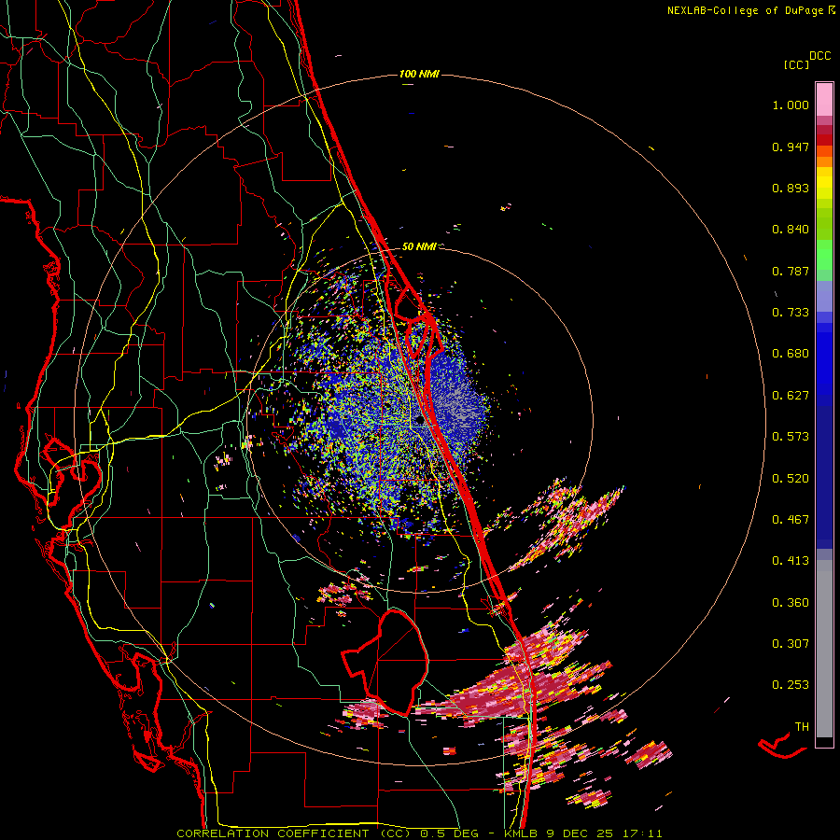Click the 0.733 legend value
The height and width of the screenshot is (840, 840).
tap(791, 313)
